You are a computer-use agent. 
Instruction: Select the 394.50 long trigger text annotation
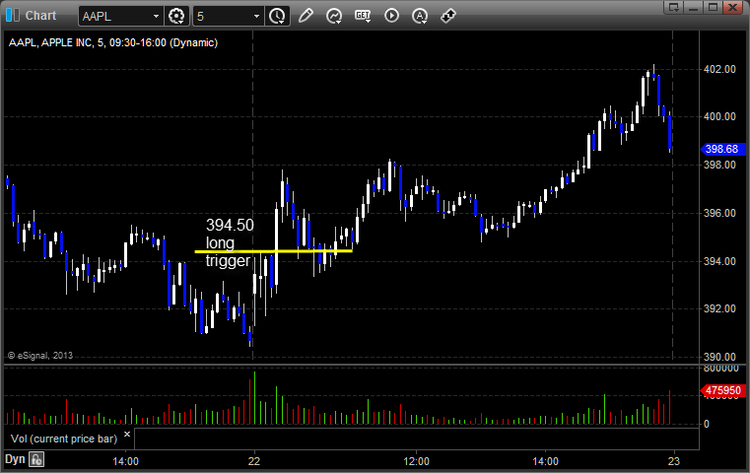[x=229, y=242]
